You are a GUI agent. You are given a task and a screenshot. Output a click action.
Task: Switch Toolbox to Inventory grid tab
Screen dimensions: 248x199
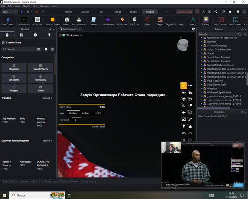pyautogui.click(x=21, y=35)
